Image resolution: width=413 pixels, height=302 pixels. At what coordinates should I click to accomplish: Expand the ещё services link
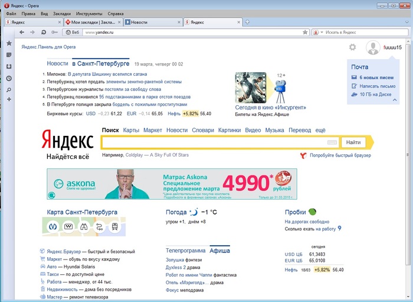point(320,130)
